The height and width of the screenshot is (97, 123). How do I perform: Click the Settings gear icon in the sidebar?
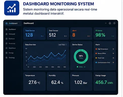click(7, 57)
